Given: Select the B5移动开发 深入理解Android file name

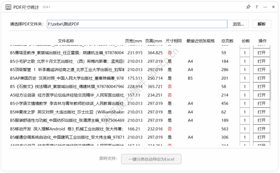Looking at the screenshot, I should (x=67, y=129).
